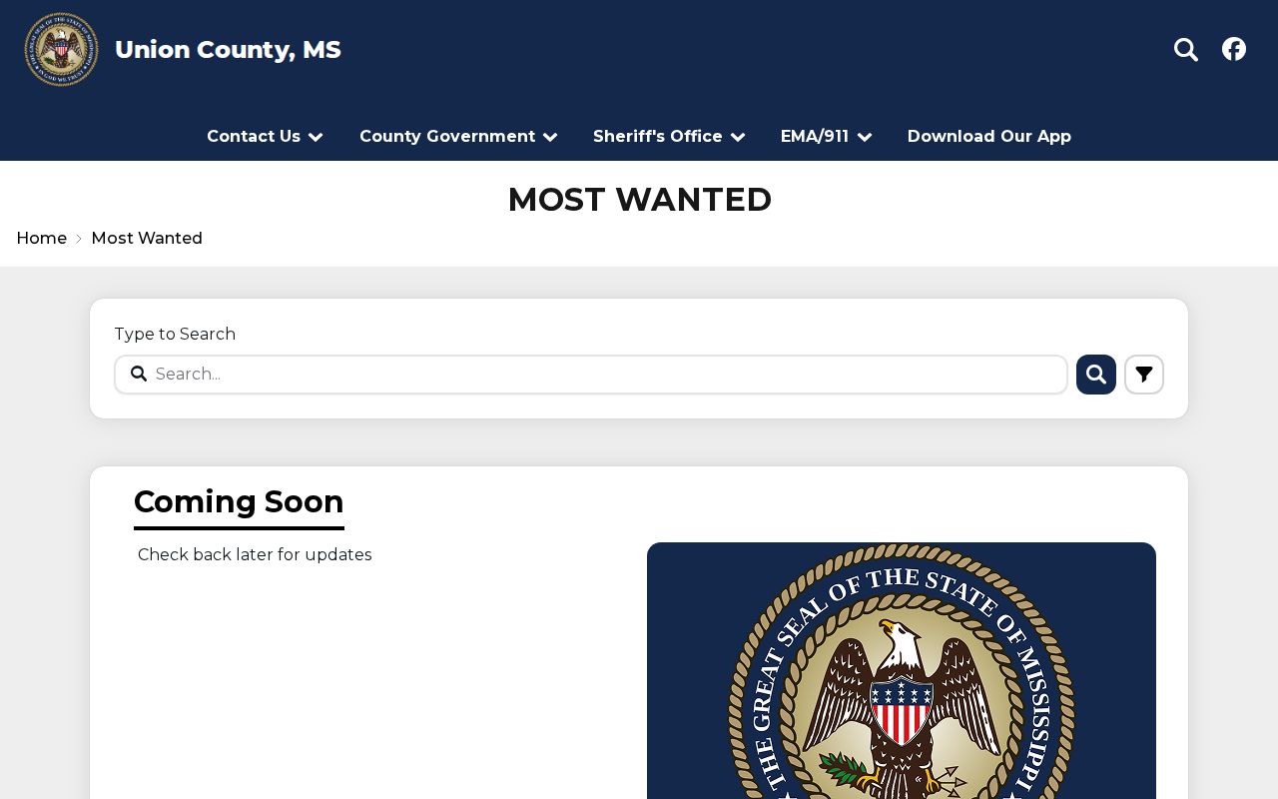The height and width of the screenshot is (799, 1278).
Task: Focus the Type to Search field
Action: (591, 375)
